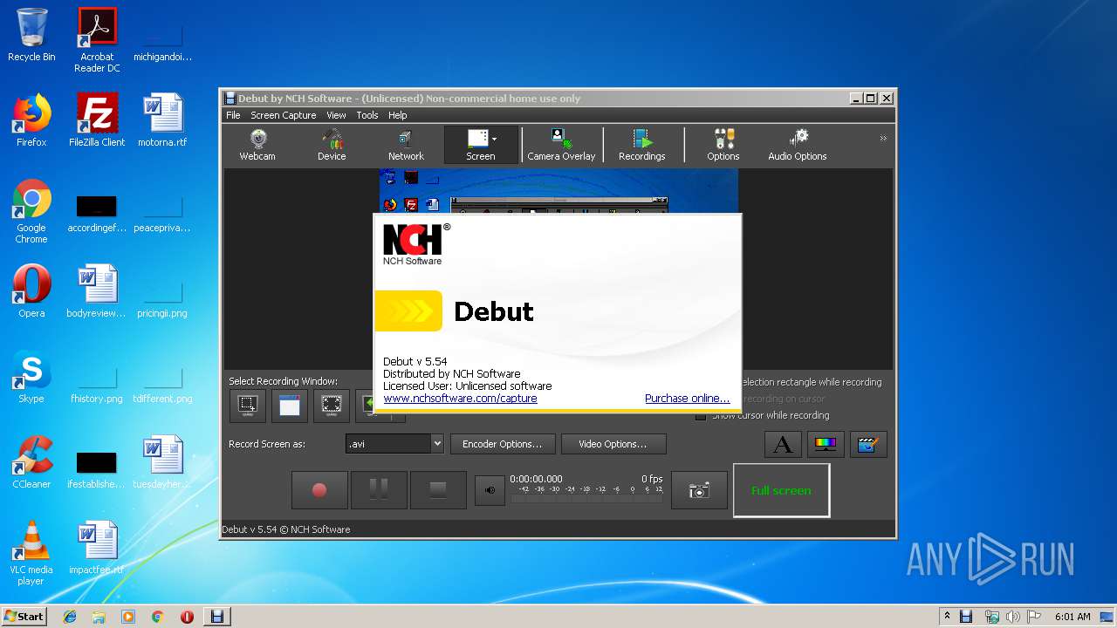Open the Start menu
The height and width of the screenshot is (628, 1117).
[x=24, y=616]
